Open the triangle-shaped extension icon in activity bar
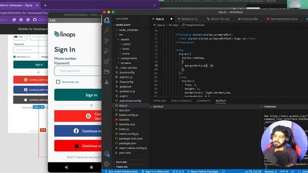308x173 pixels. [x=106, y=82]
